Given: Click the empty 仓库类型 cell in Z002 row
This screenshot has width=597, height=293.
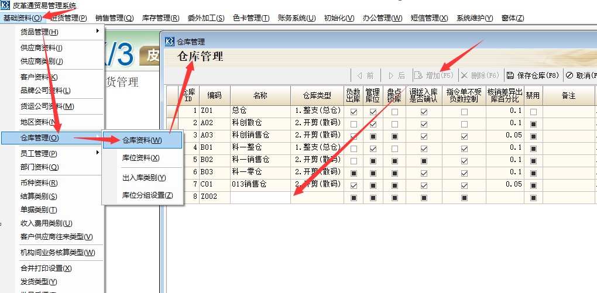Looking at the screenshot, I should tap(317, 198).
